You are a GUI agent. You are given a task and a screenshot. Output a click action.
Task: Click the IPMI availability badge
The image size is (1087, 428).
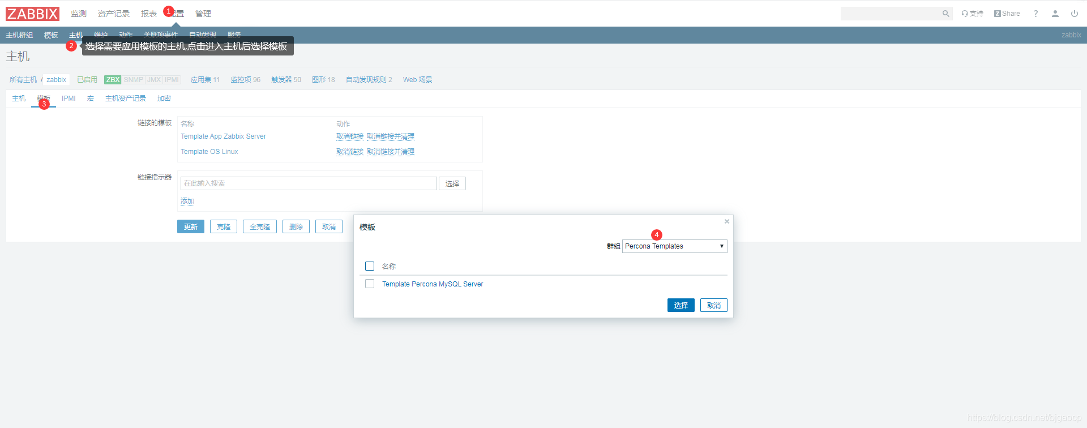(x=172, y=80)
